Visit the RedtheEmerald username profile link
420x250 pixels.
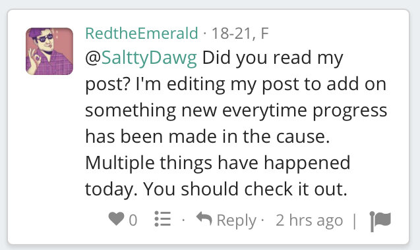(x=142, y=34)
